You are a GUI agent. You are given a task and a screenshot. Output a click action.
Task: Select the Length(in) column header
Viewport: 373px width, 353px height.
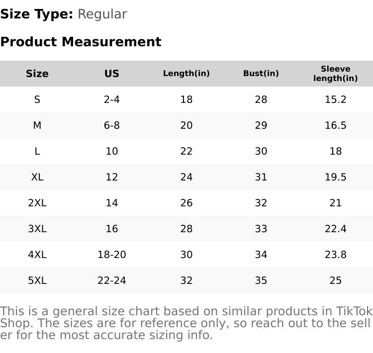(186, 74)
